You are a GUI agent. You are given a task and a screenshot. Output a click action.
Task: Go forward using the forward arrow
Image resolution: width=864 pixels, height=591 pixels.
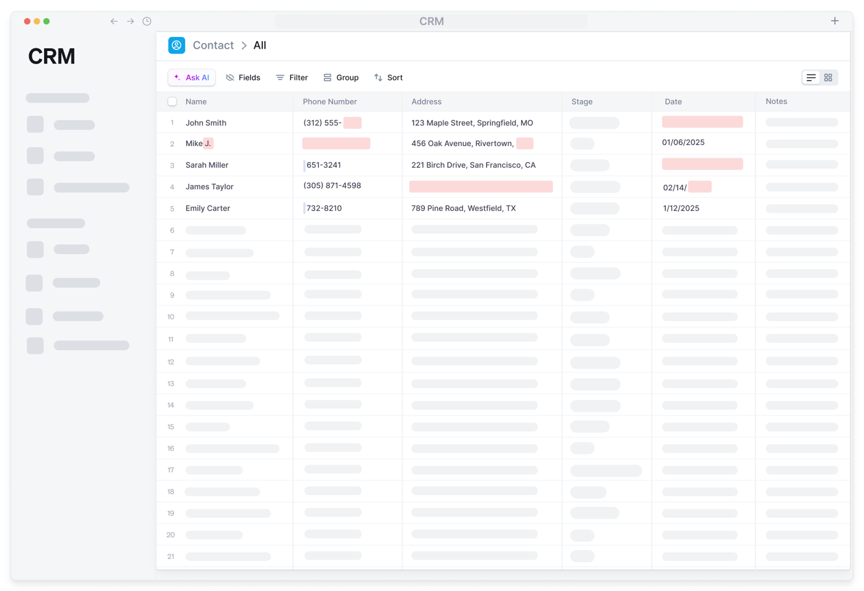130,21
